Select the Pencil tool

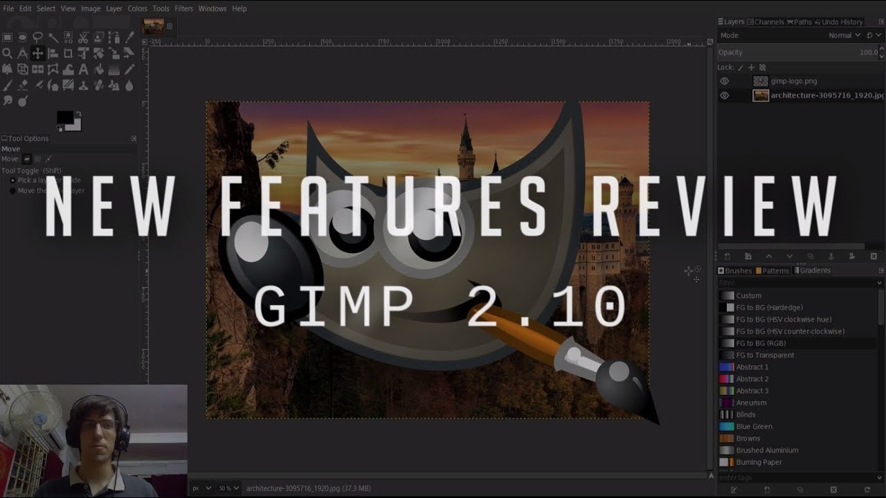click(x=129, y=69)
